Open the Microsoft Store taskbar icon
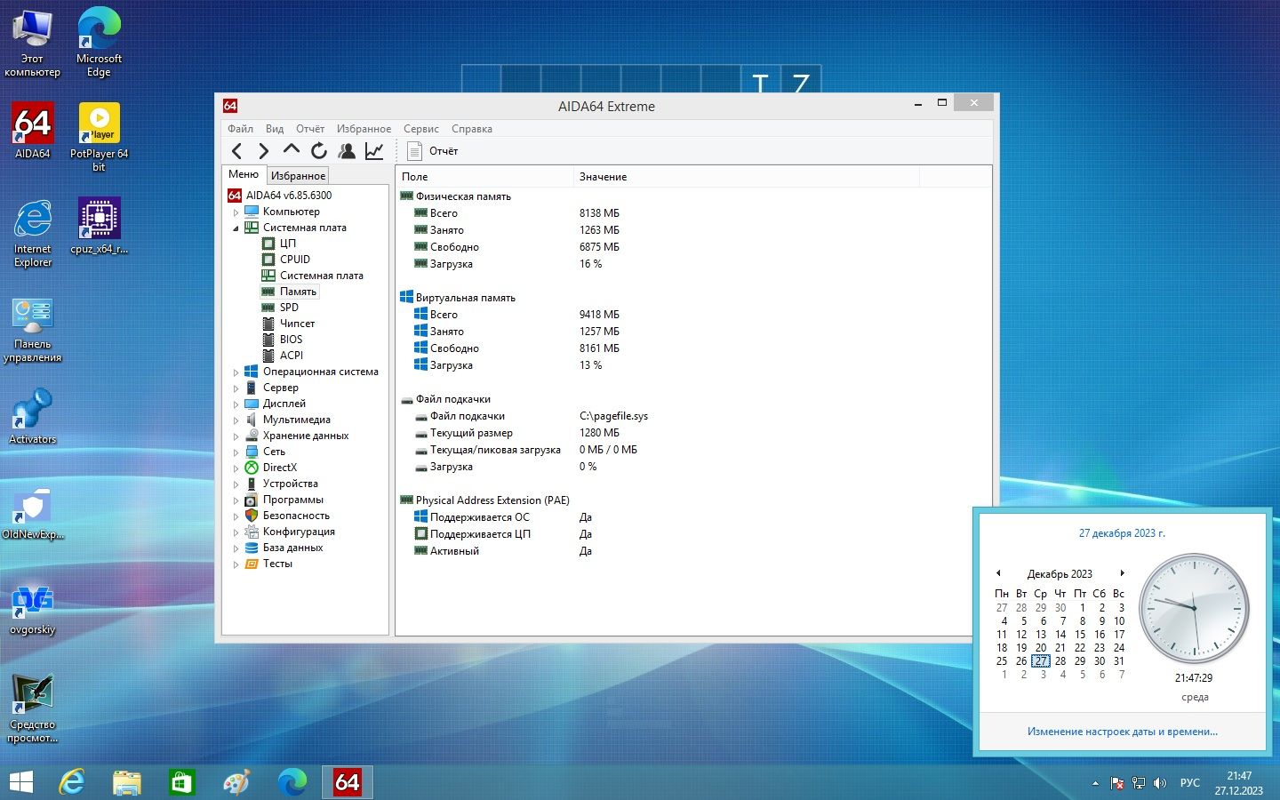Screen dimensions: 1280x800 pyautogui.click(x=181, y=782)
